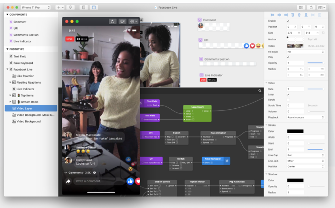Open the Fill Style dropdown
Image resolution: width=335 pixels, height=208 pixels.
[x=305, y=52]
